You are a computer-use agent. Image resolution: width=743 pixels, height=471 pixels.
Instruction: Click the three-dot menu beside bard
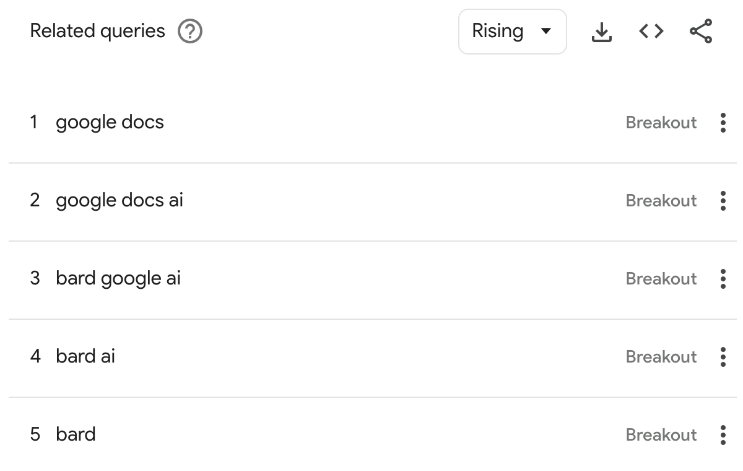[x=723, y=434]
